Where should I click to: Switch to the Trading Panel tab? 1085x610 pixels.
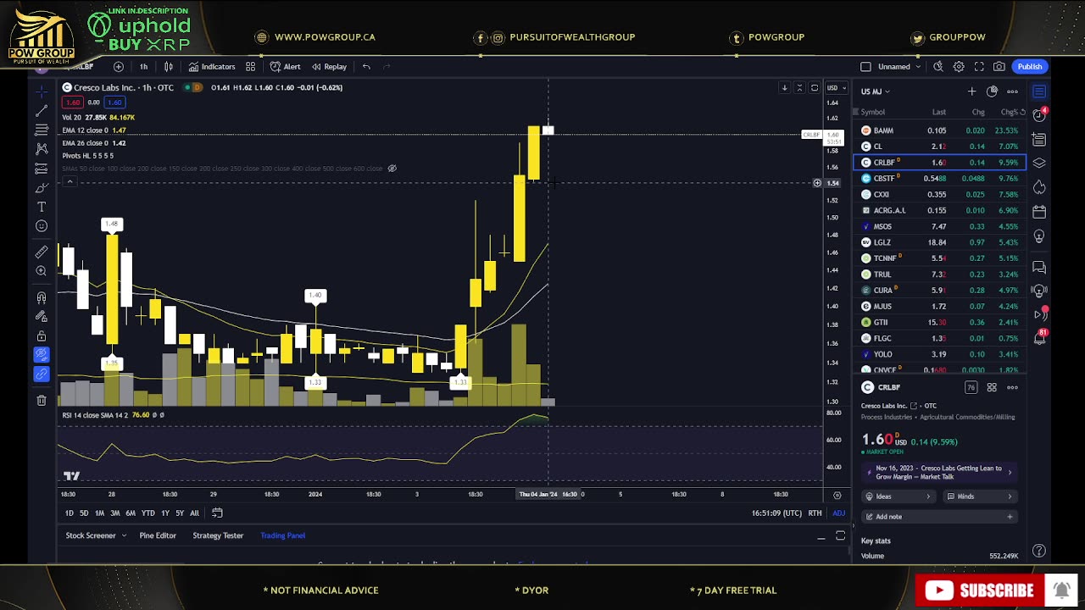(x=282, y=535)
